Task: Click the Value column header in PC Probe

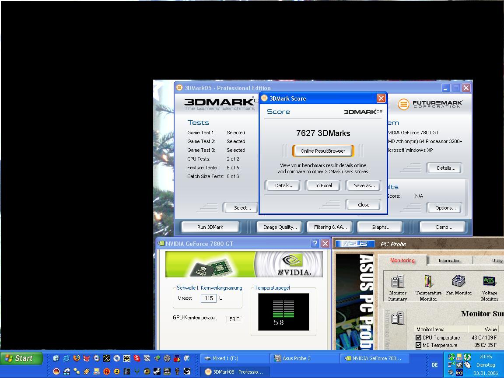Action: point(484,329)
